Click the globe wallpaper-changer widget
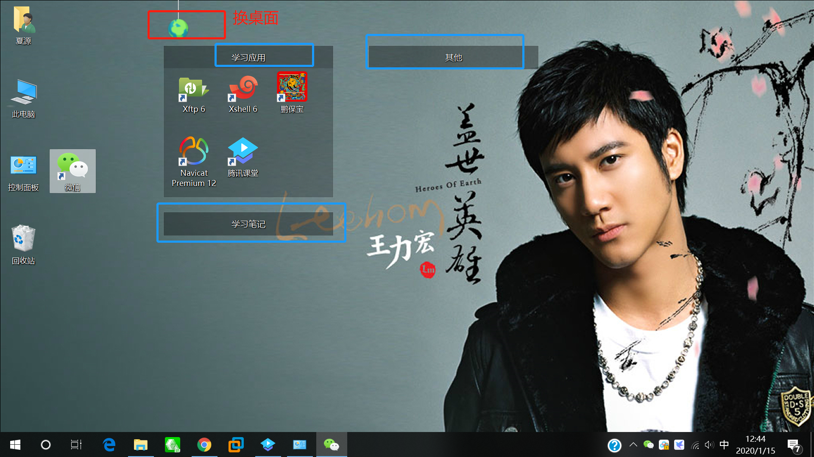Screen dimensions: 814x457 tap(178, 28)
